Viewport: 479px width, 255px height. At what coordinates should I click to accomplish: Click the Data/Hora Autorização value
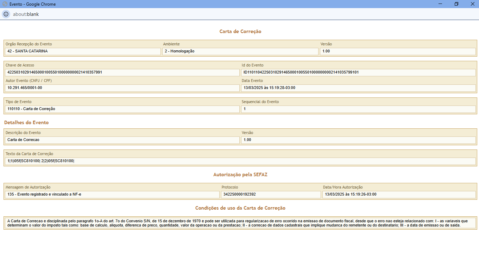coord(399,195)
